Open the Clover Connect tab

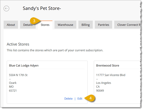point(128,25)
